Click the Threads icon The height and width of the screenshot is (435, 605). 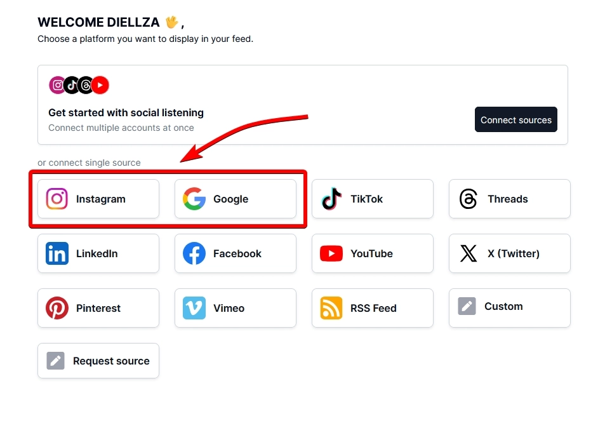pyautogui.click(x=467, y=199)
